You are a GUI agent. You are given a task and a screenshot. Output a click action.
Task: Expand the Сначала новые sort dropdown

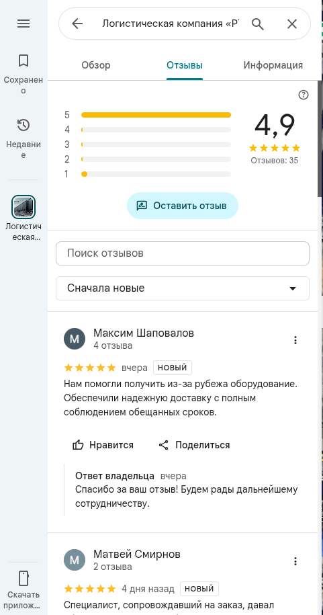pyautogui.click(x=183, y=288)
